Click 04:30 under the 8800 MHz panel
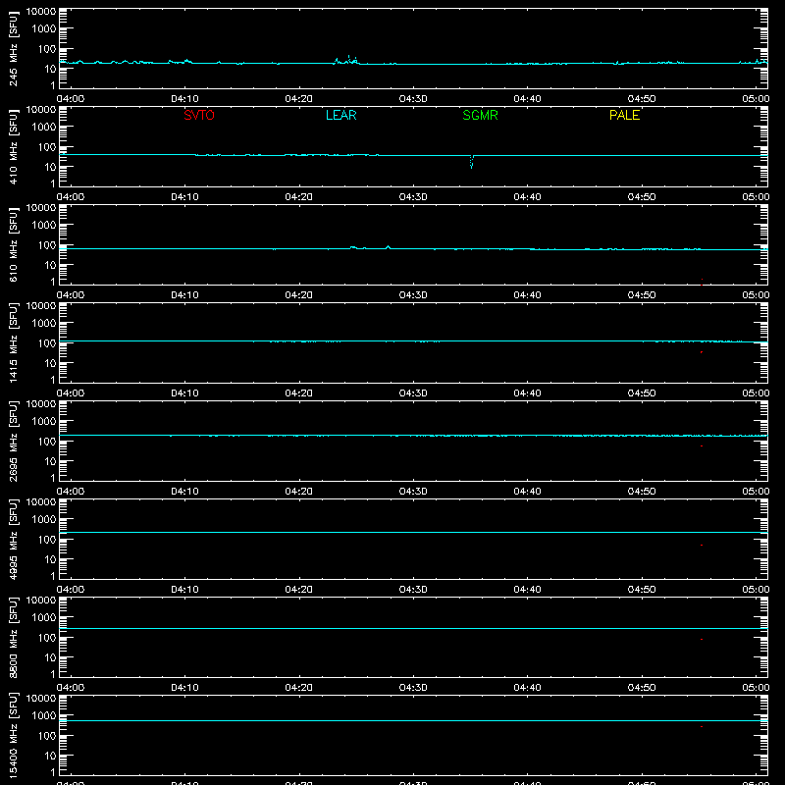Viewport: 785px width, 785px height. point(413,688)
